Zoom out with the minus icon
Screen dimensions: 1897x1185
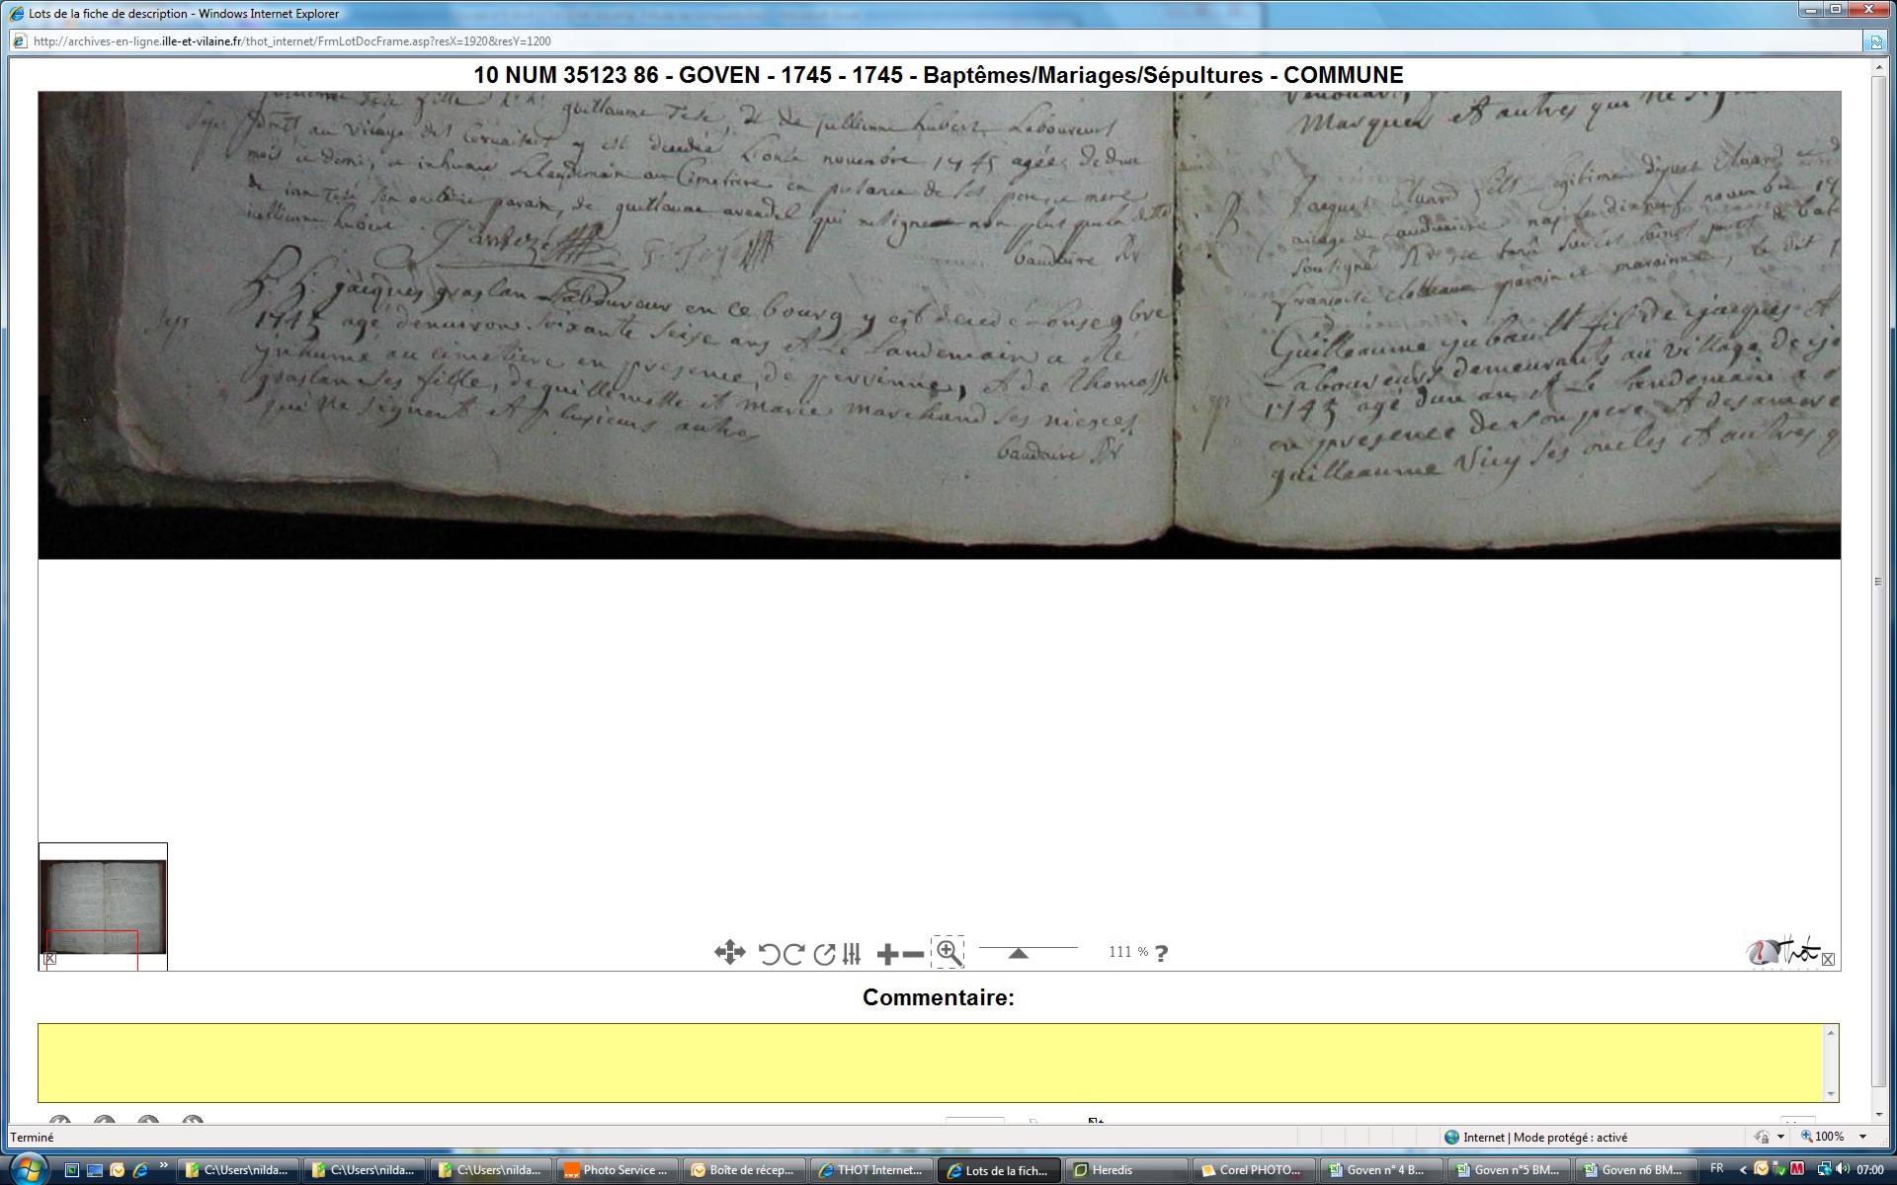click(914, 954)
